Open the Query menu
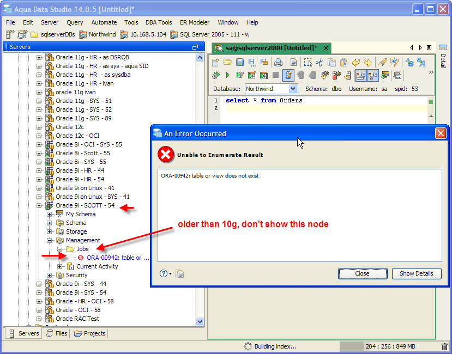This screenshot has height=354, width=452. coord(75,22)
